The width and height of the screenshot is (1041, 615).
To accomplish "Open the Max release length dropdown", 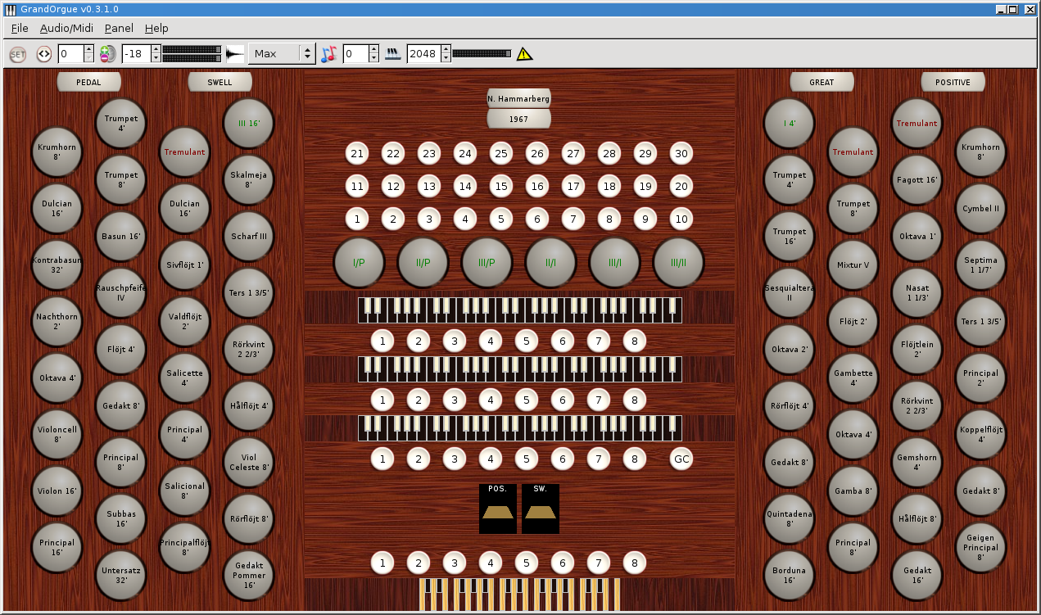I will point(282,54).
